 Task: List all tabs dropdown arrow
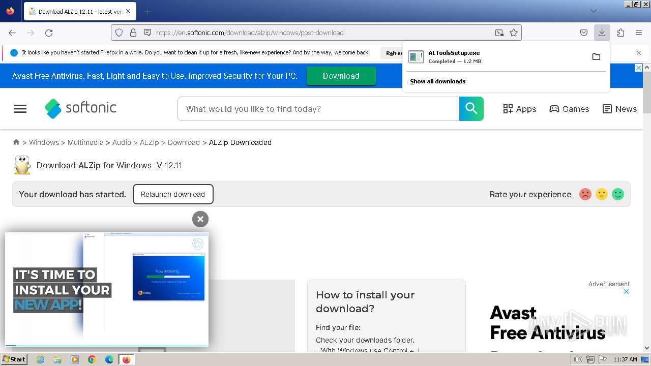(x=593, y=11)
